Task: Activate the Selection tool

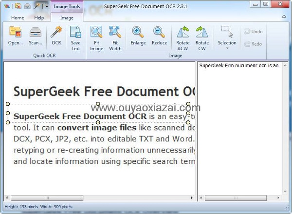Action: pos(227,36)
